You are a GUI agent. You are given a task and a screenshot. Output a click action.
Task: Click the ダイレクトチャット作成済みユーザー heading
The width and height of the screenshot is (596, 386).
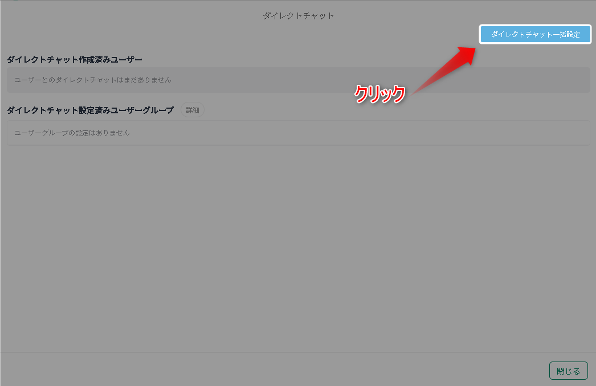(75, 60)
